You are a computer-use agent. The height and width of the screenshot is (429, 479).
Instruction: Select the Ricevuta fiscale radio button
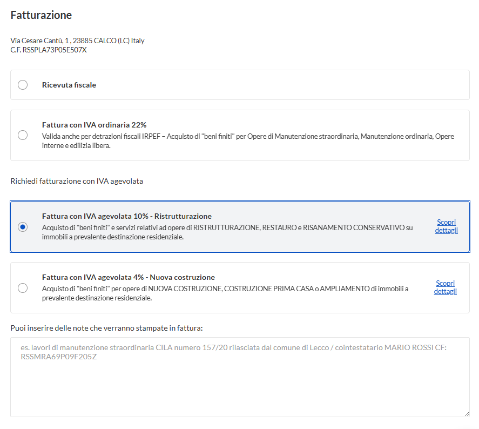tap(23, 85)
